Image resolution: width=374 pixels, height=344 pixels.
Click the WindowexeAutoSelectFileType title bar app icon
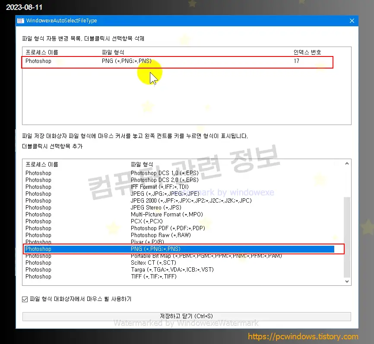coord(20,21)
